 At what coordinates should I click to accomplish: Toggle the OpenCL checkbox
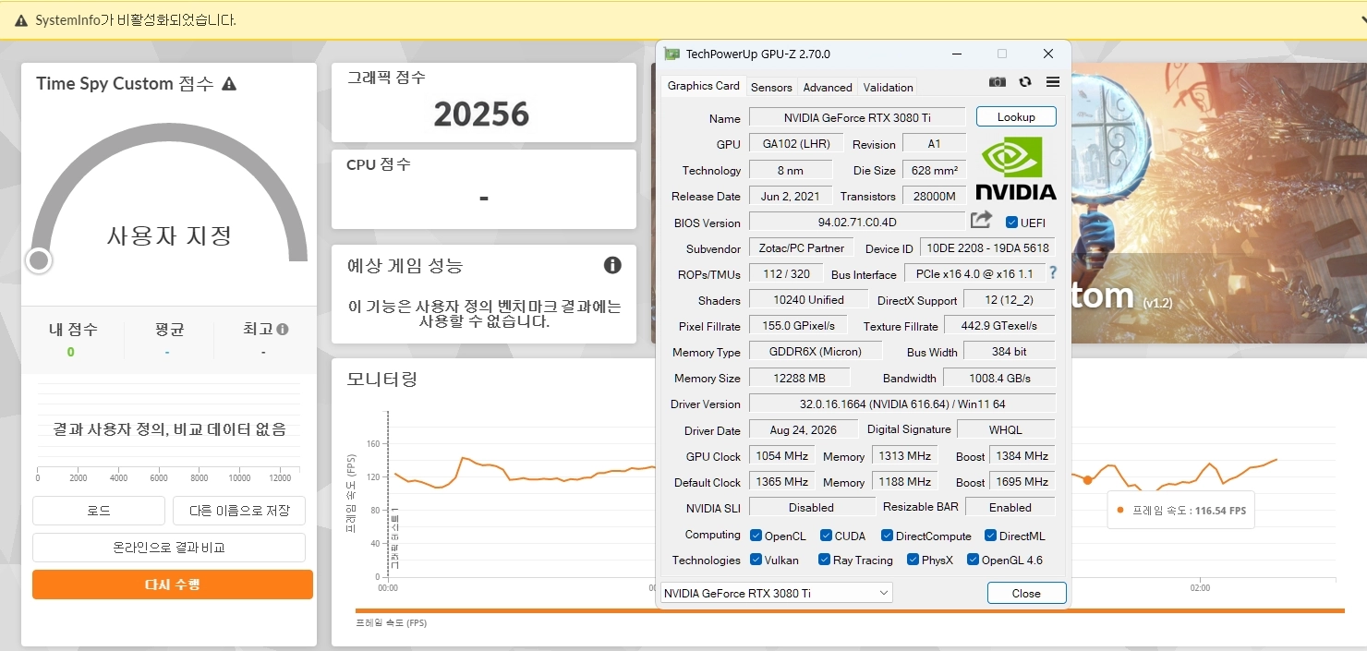(x=756, y=536)
